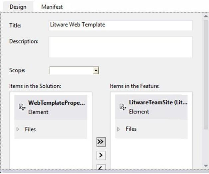Select the WebTemplateProperties item in Solution list
209x174 pixels.
tap(51, 107)
